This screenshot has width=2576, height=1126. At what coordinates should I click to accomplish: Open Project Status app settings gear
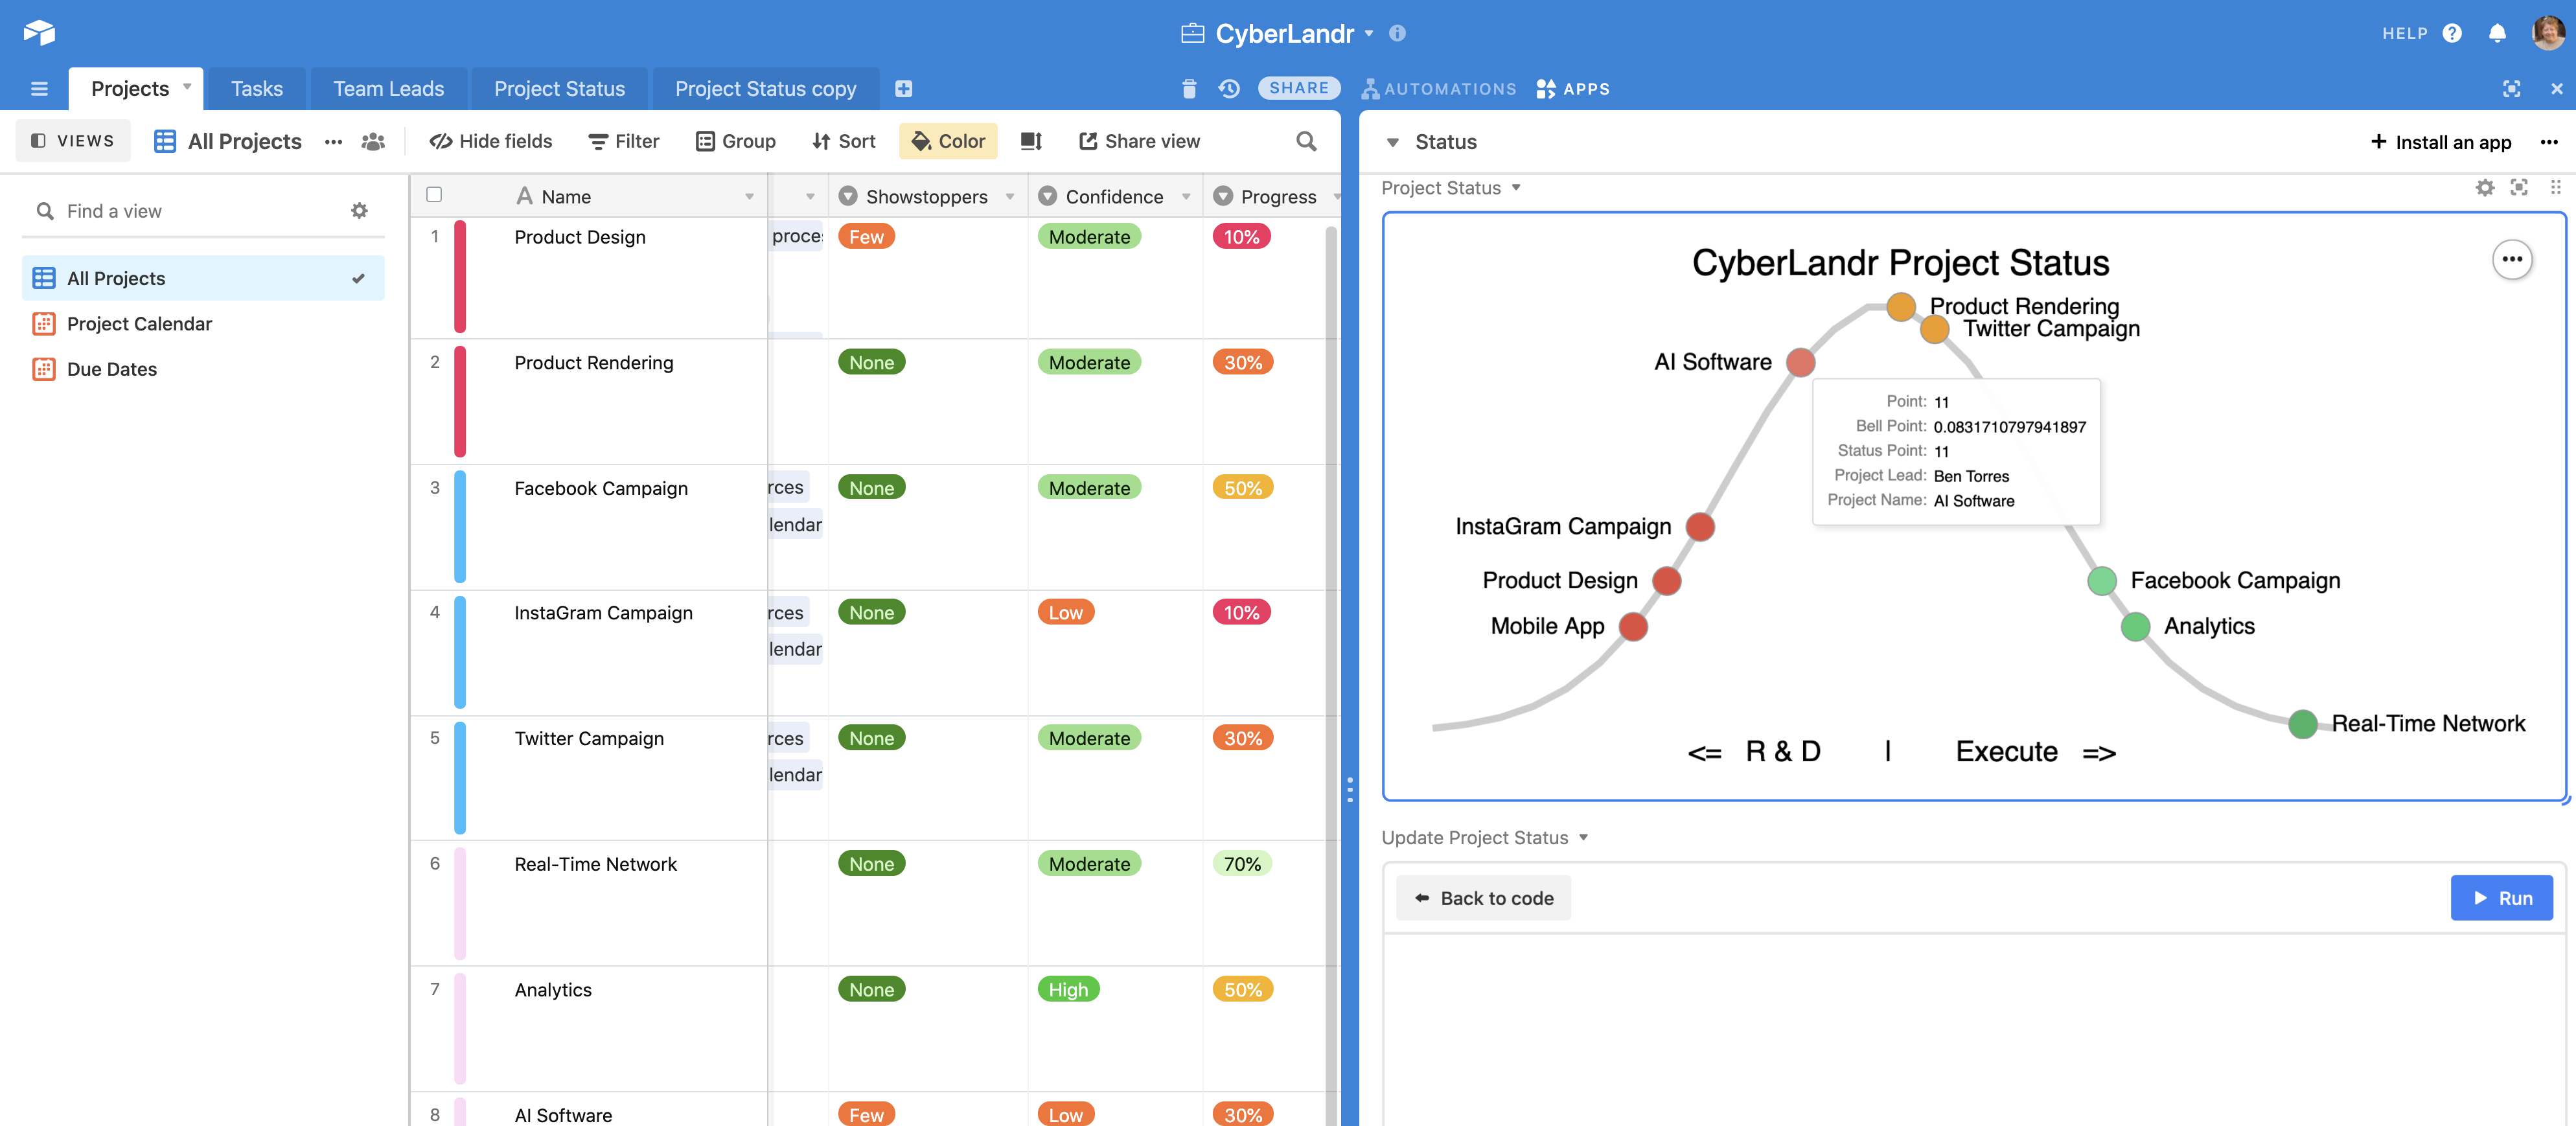(2484, 188)
